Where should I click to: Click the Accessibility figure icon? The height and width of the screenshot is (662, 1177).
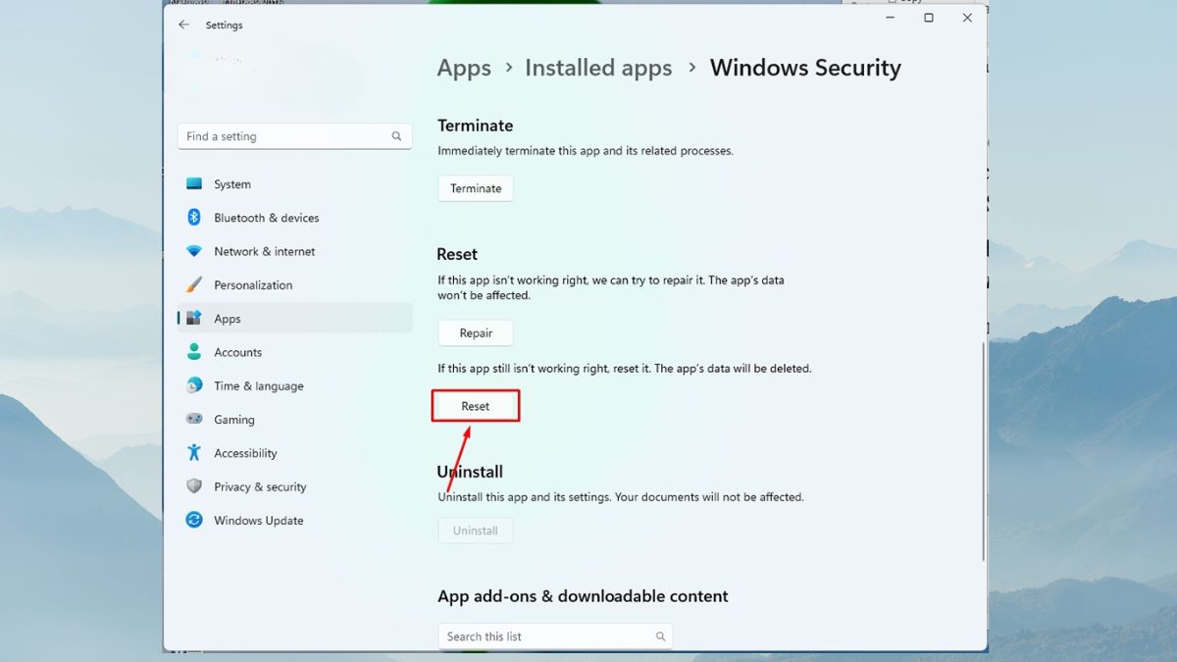pos(194,452)
